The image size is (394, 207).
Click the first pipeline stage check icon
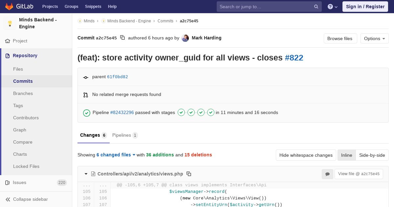point(181,112)
